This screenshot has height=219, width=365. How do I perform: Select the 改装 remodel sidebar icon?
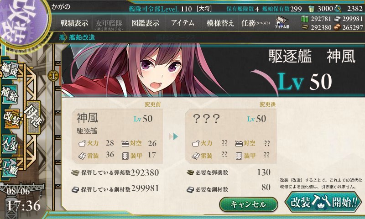coord(10,118)
